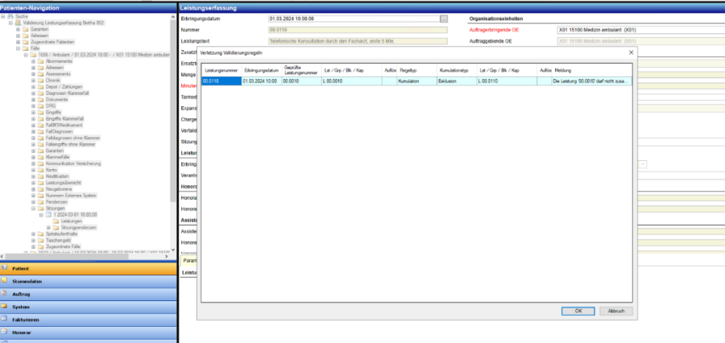The width and height of the screenshot is (725, 343).
Task: Click the Auftragerbringende OE field
Action: pos(641,30)
